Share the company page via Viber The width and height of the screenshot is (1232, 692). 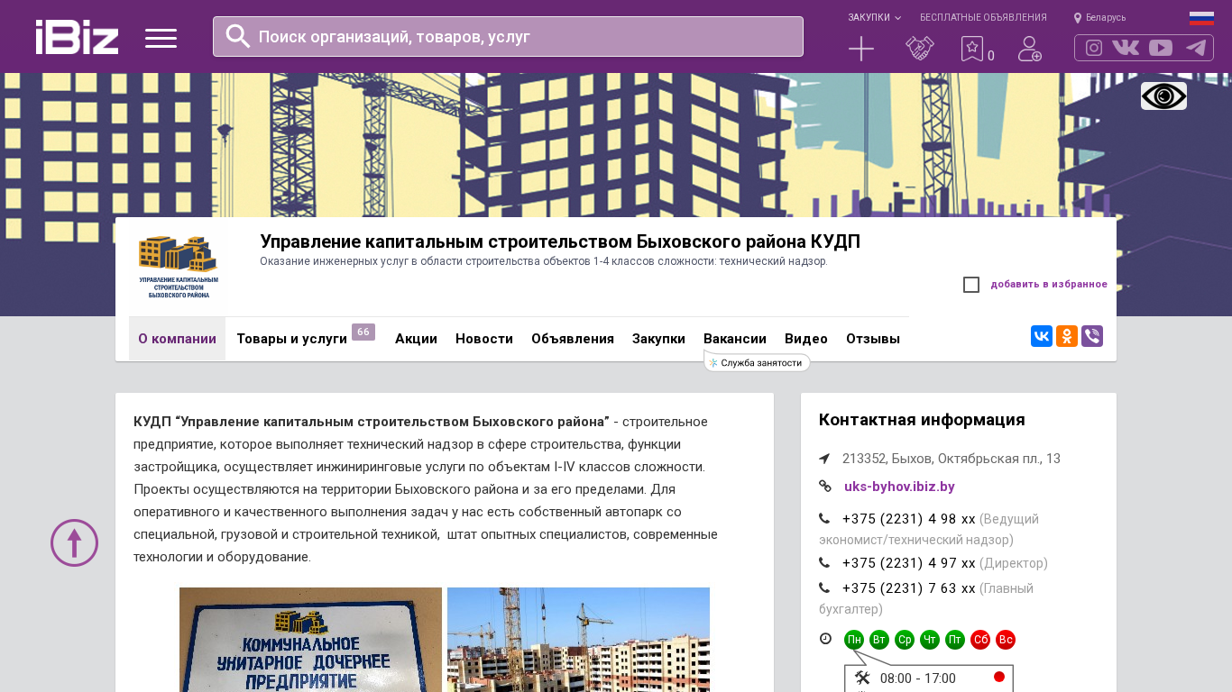coord(1092,336)
